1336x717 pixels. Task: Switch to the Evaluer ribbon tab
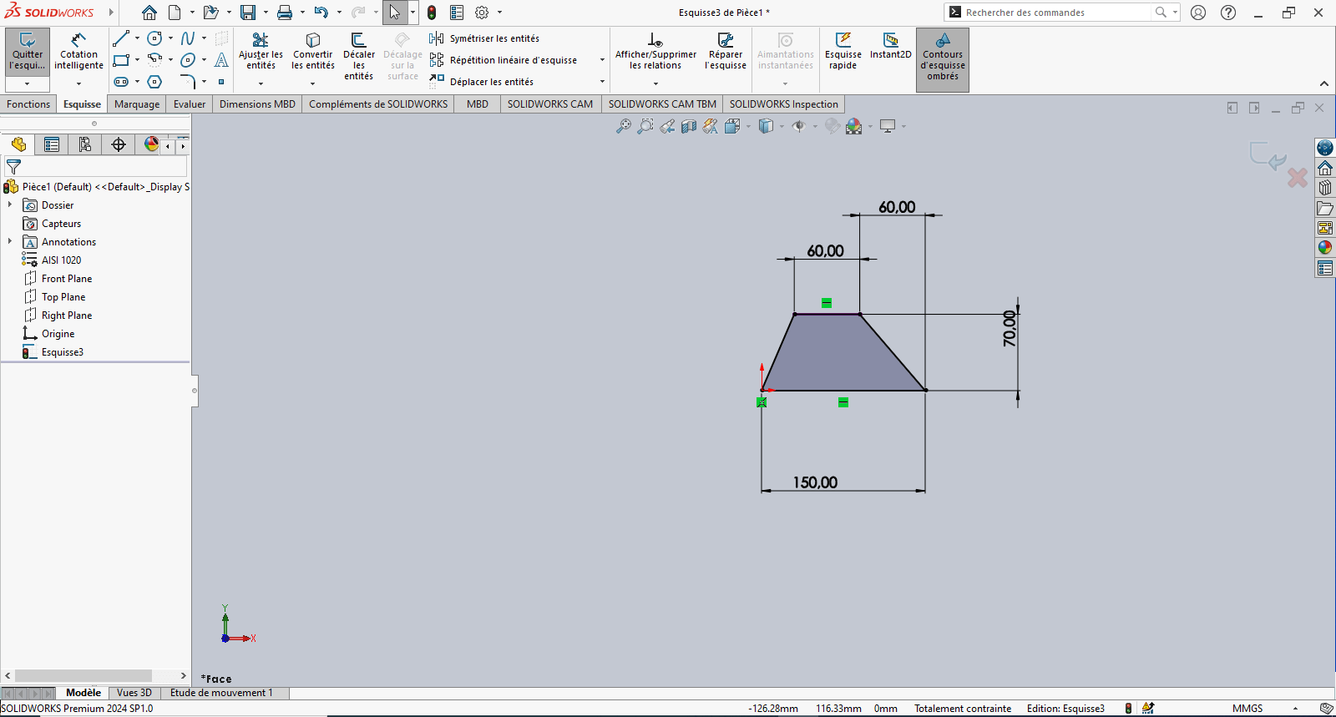pos(190,104)
